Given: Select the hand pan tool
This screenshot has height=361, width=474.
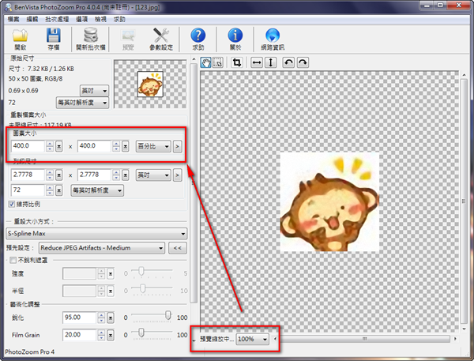Looking at the screenshot, I should (207, 62).
